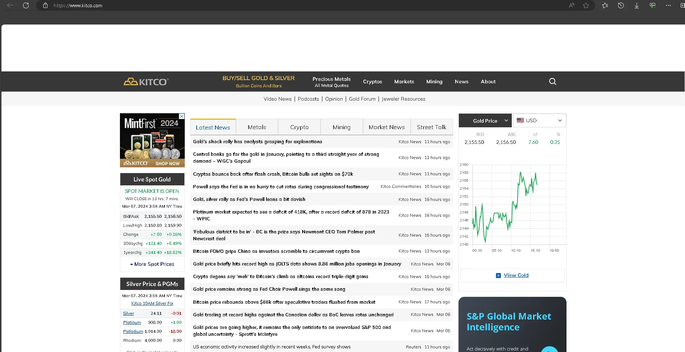Open Platinum market deficit of 418K article
Viewport: 685px width, 352px height.
coord(291,215)
